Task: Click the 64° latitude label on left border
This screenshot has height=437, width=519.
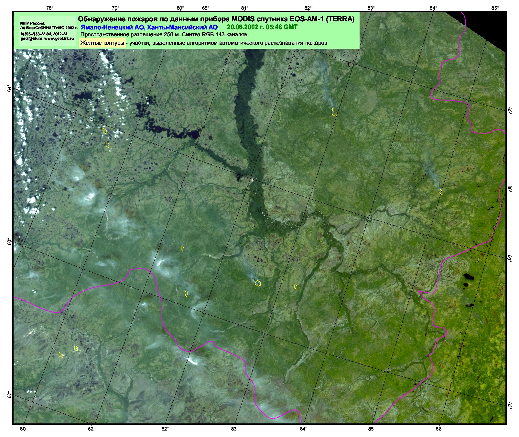Action: (9, 88)
